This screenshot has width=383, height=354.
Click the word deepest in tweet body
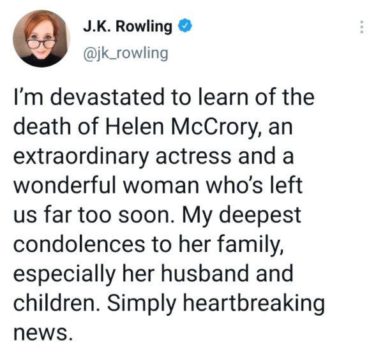pos(259,216)
